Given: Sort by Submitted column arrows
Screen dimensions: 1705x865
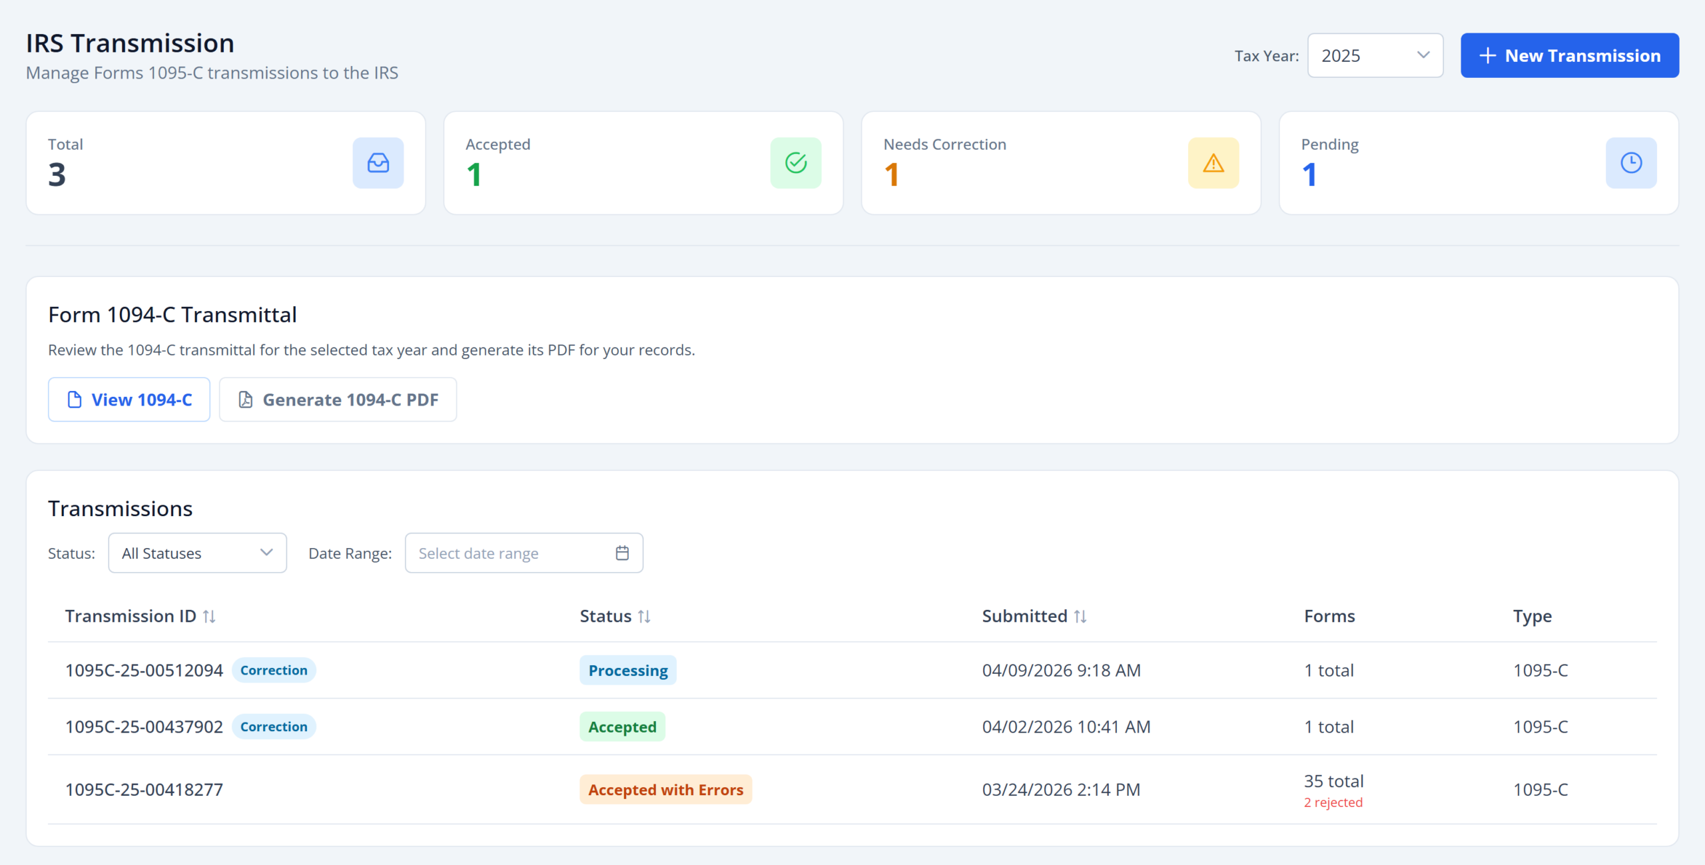Looking at the screenshot, I should 1080,617.
